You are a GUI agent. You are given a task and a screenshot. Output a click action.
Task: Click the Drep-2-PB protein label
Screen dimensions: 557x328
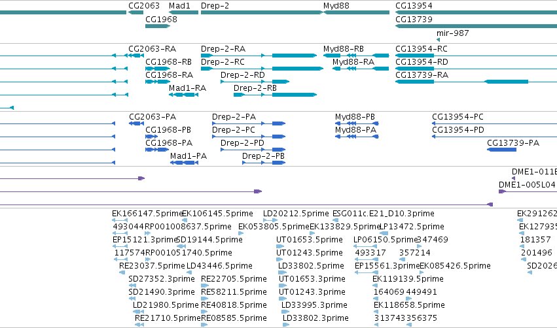263,156
